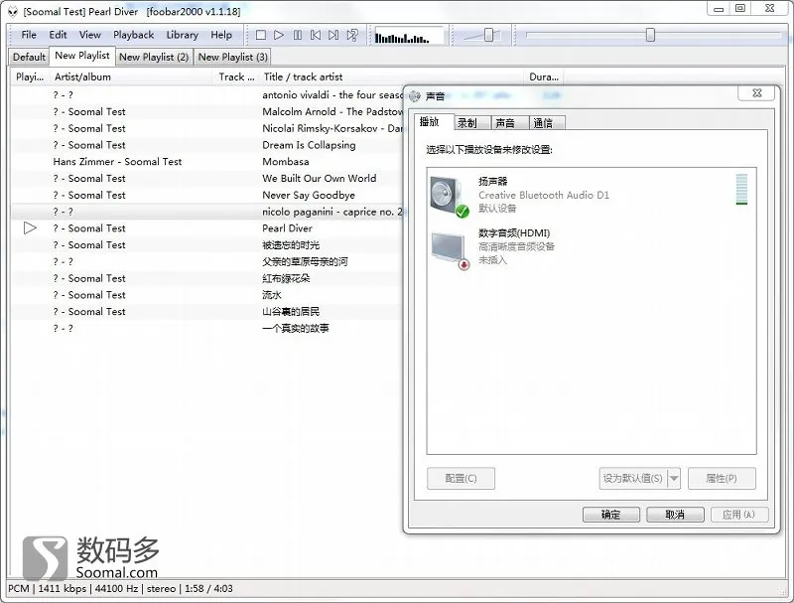Go to the previous track
Viewport: 794px width, 603px height.
[x=315, y=35]
